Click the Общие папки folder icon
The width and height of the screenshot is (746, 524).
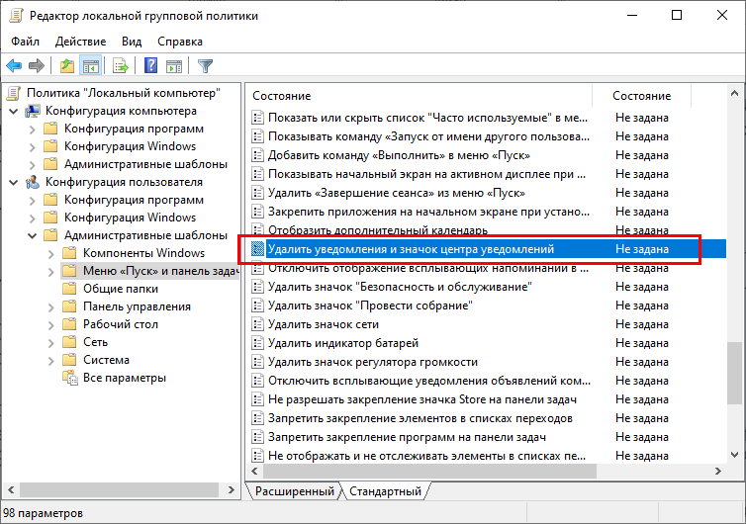pyautogui.click(x=69, y=289)
